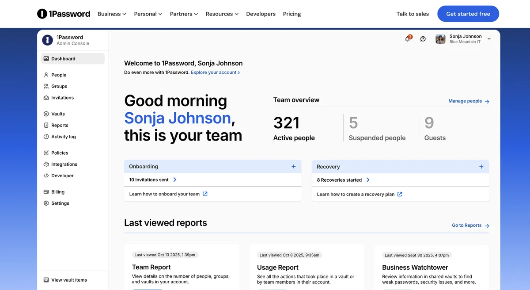Click the 5 Suspended people stat
Image resolution: width=530 pixels, height=290 pixels.
point(377,128)
